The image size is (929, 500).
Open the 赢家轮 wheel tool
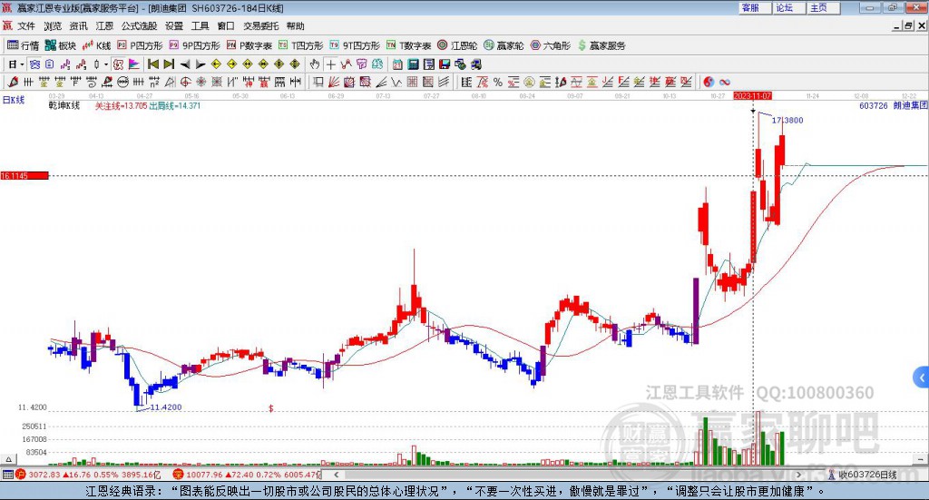tap(504, 45)
